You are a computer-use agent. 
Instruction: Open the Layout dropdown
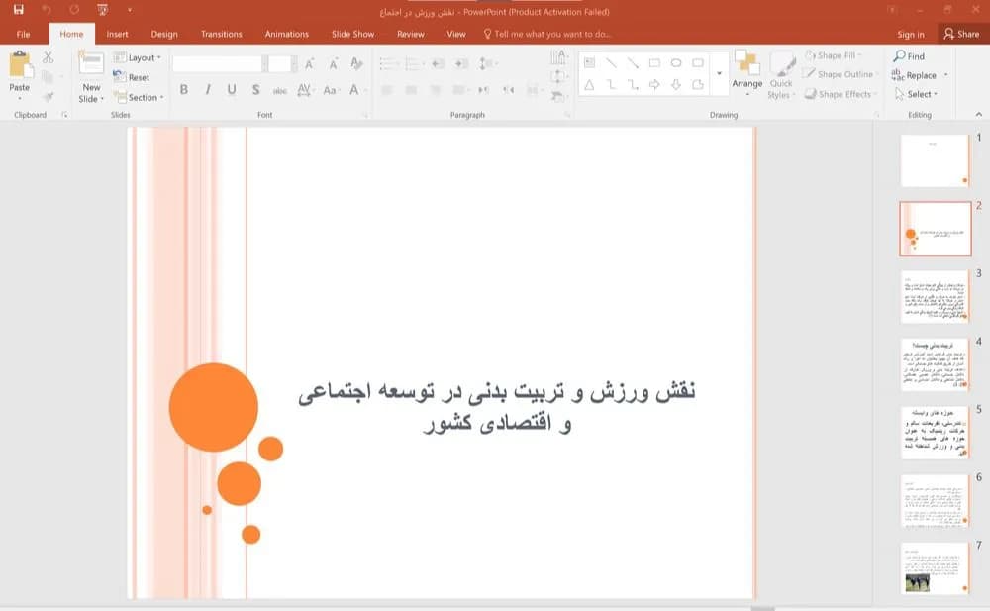(137, 57)
